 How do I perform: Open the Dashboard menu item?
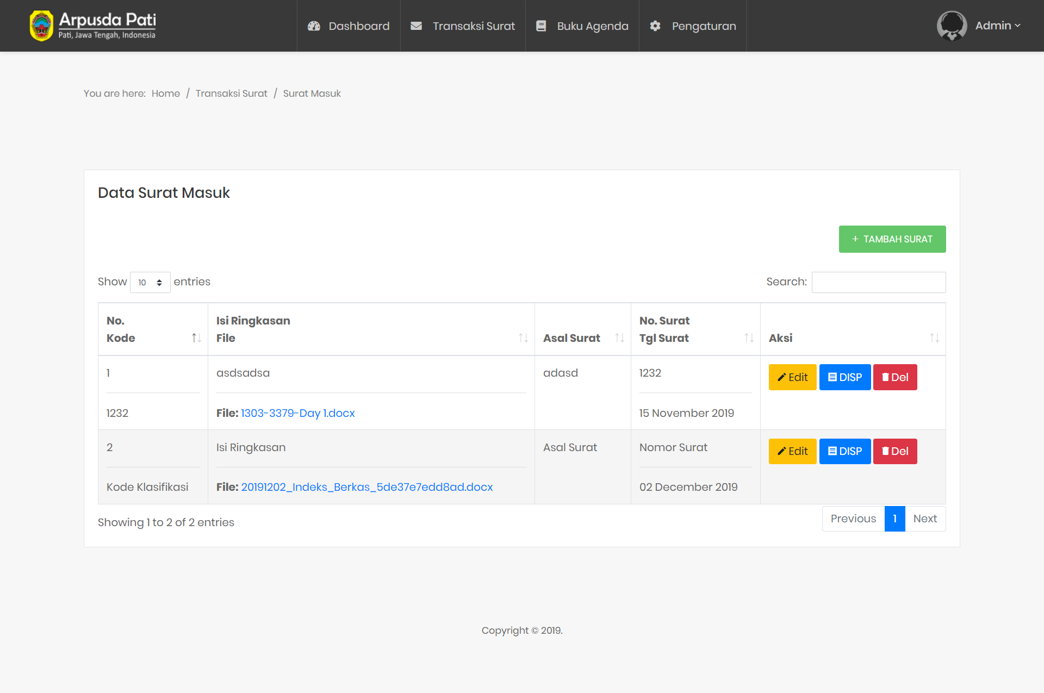point(349,26)
